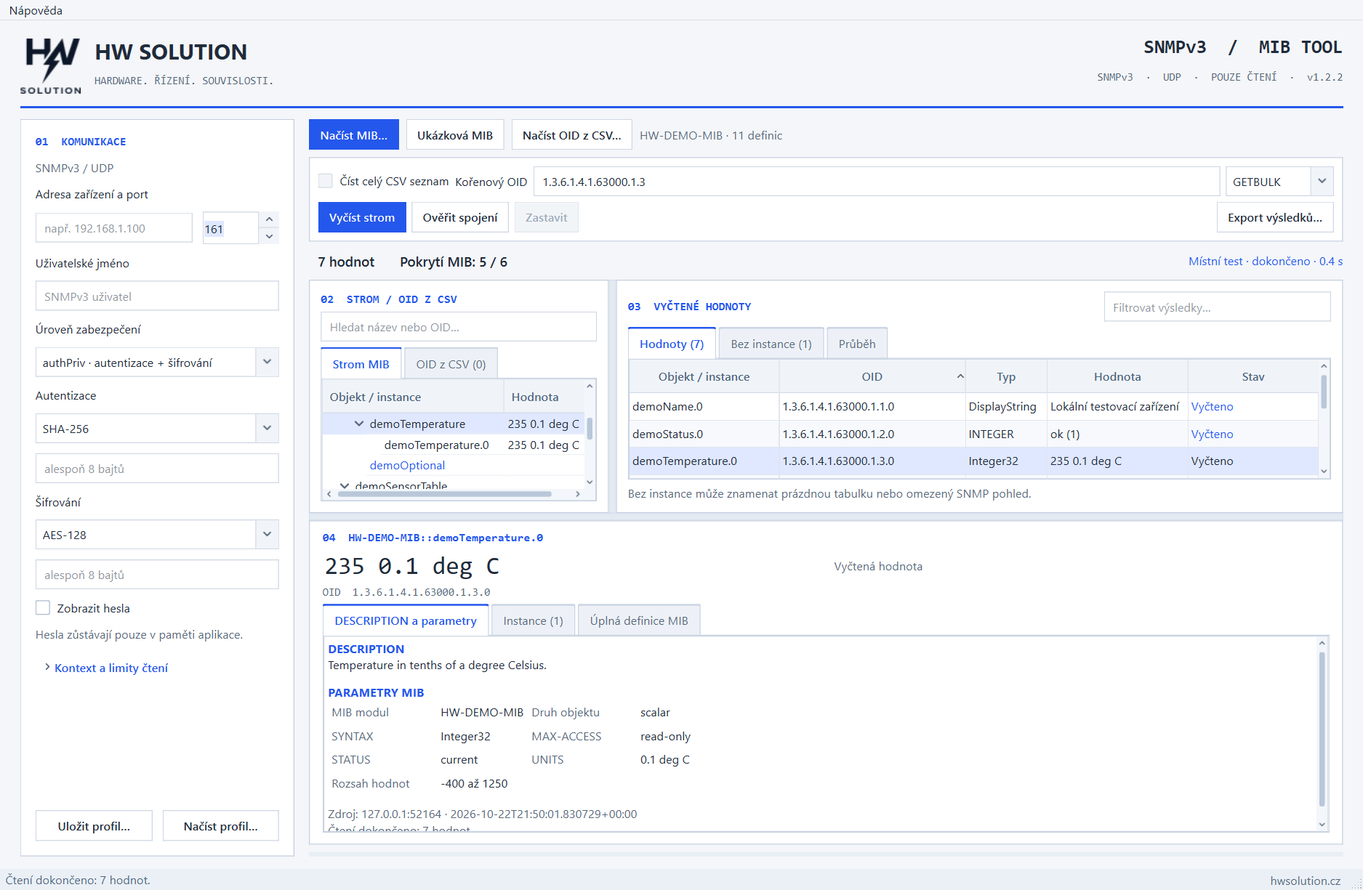Click the MIB tree horizontal scrollbar

pyautogui.click(x=444, y=494)
